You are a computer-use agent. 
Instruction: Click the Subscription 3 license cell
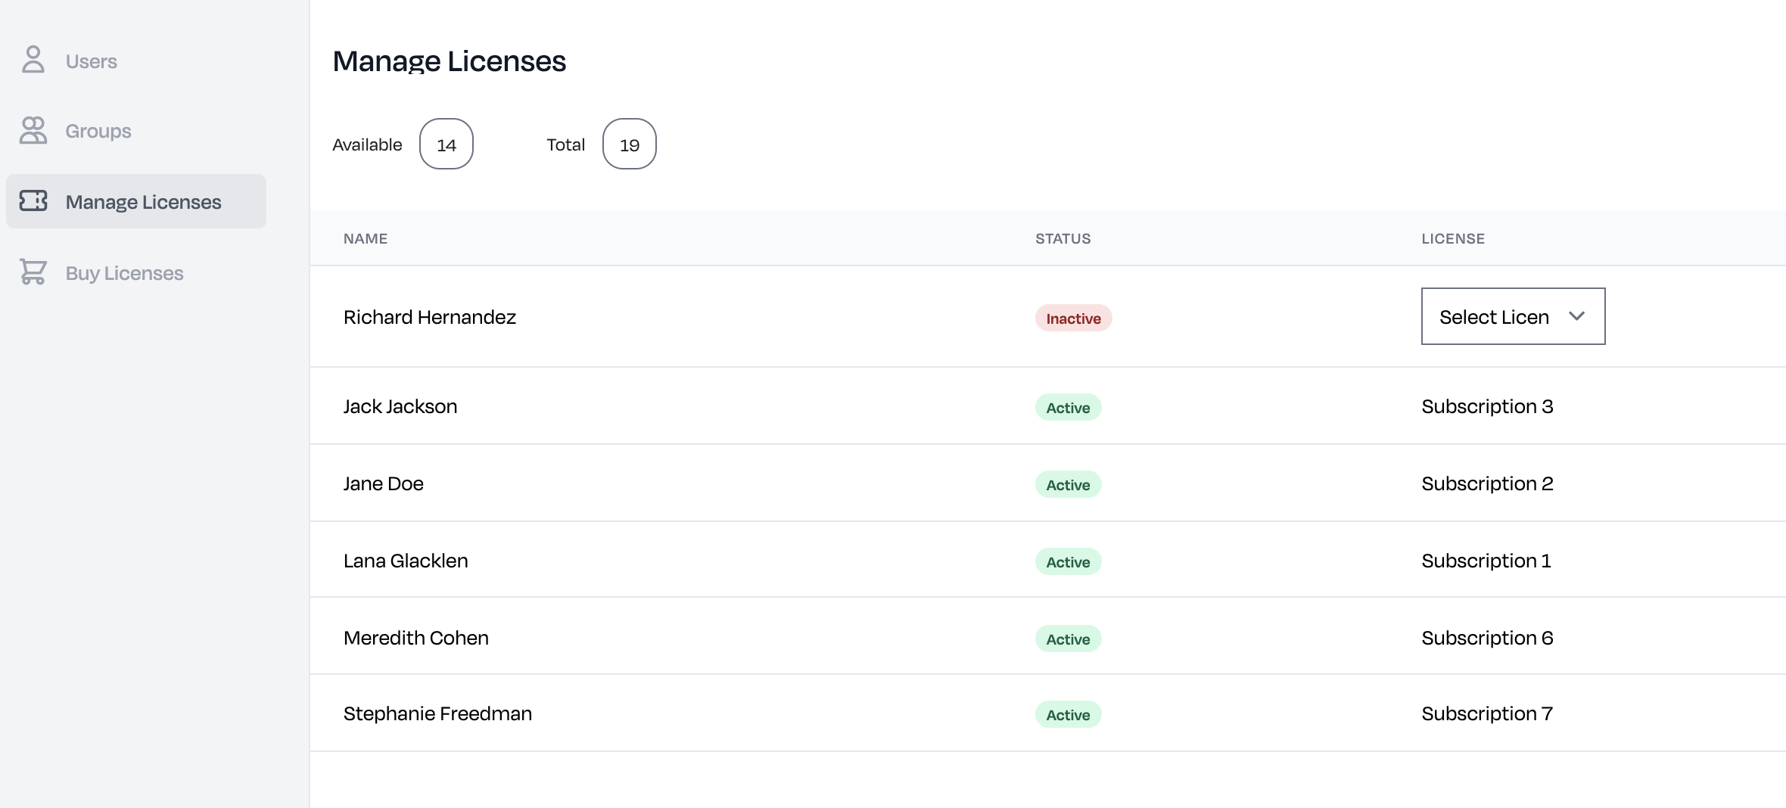coord(1487,406)
